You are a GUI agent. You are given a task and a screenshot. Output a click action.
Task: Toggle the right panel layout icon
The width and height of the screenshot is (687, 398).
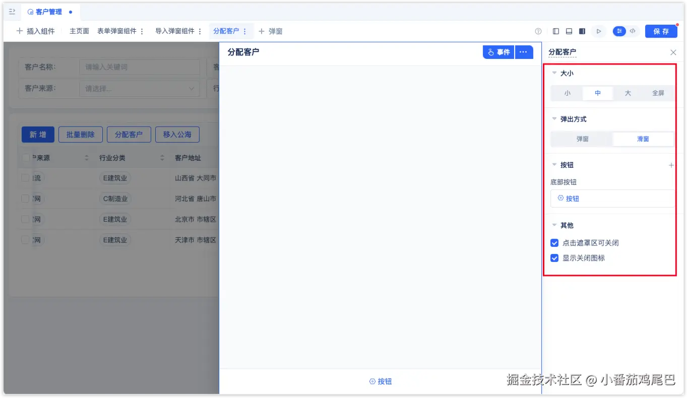tap(582, 31)
